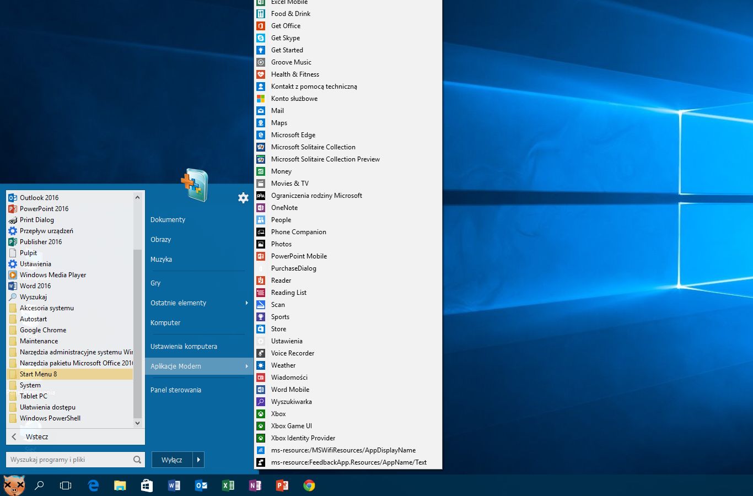Open Microsoft Solitaire Collection Preview icon
This screenshot has width=753, height=496.
coord(261,159)
